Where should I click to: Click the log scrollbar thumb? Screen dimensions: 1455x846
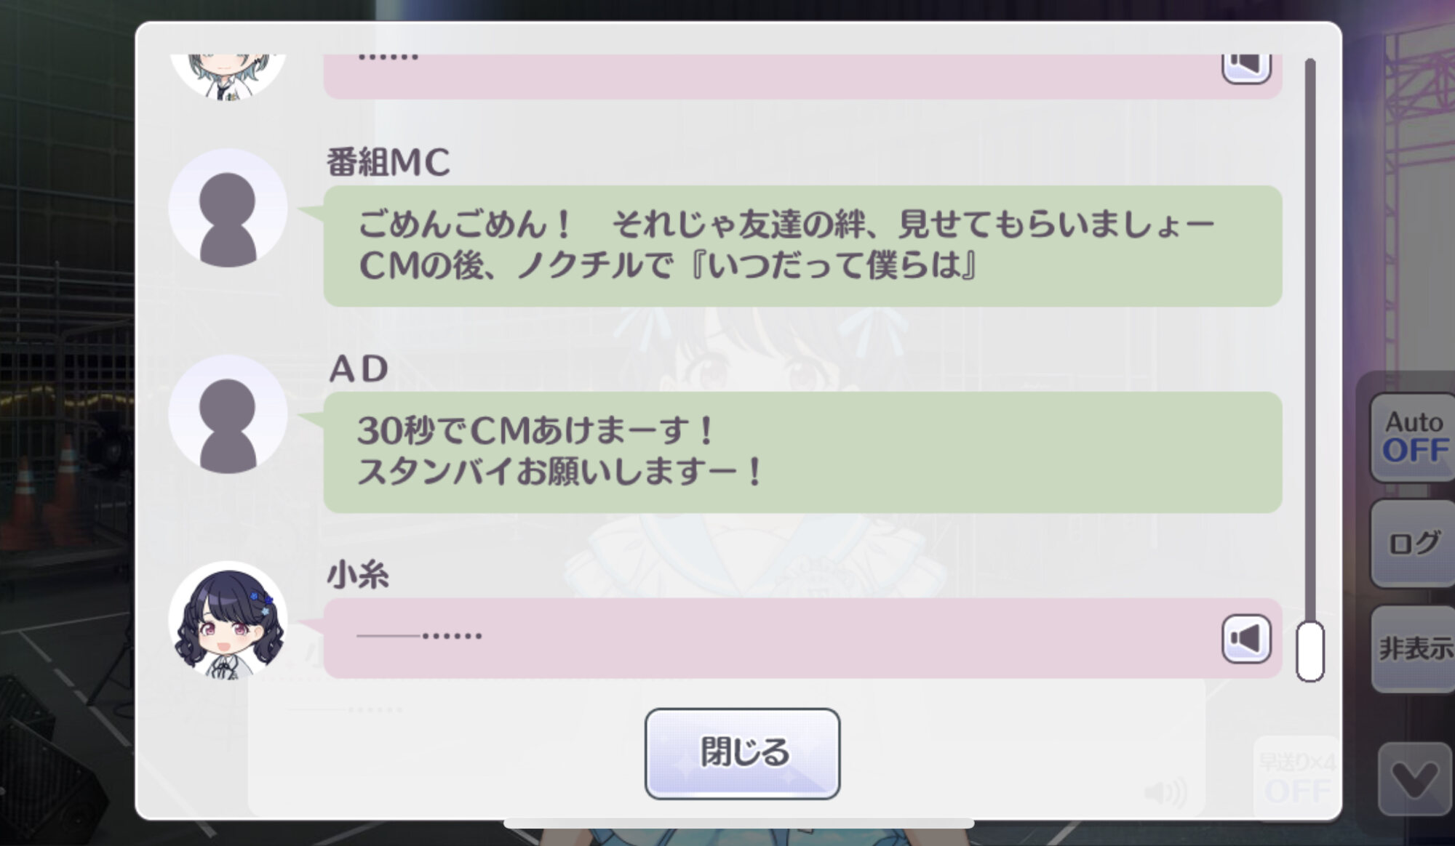(x=1309, y=651)
